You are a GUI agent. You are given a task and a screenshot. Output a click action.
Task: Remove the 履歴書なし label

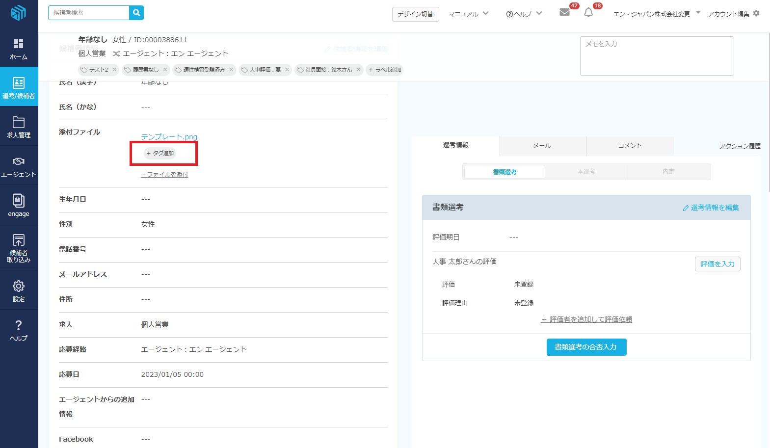click(165, 70)
